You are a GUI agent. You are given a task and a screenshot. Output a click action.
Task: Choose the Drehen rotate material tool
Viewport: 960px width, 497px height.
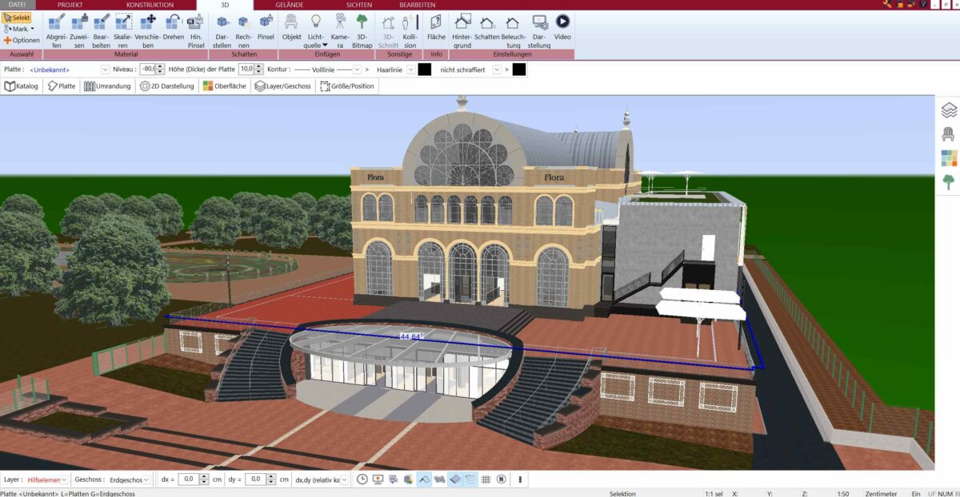pyautogui.click(x=173, y=30)
